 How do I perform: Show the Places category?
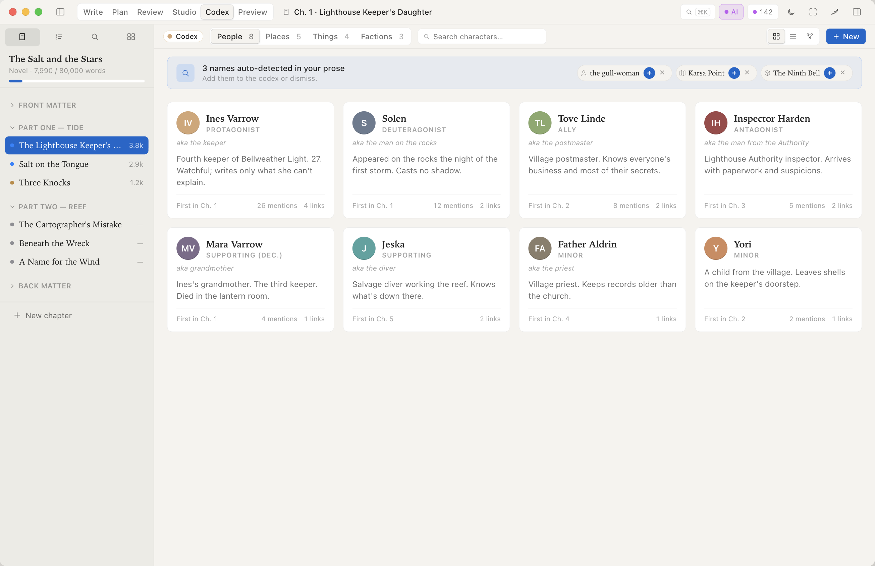point(283,37)
